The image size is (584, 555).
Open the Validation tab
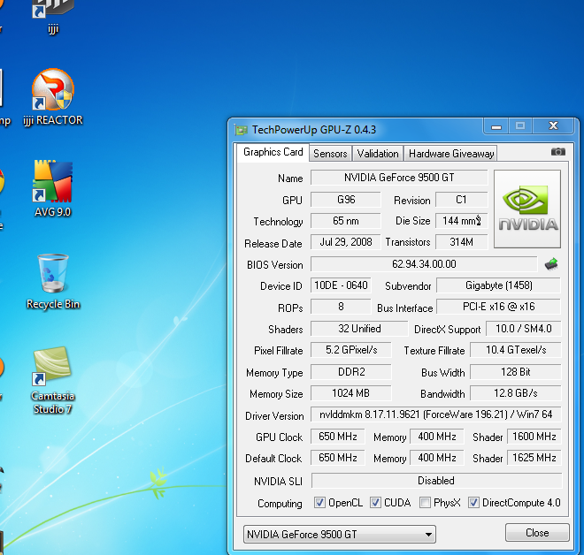coord(378,154)
